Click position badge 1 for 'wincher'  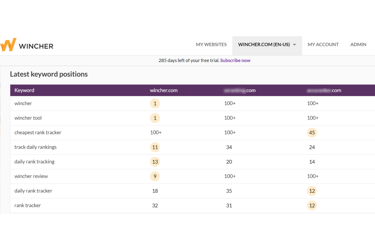pos(155,103)
